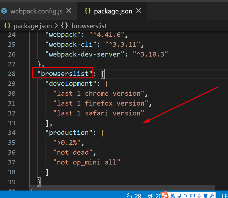228x198 pixels.
Task: Toggle Sogou English/Chinese mode indicator
Action: [173, 196]
